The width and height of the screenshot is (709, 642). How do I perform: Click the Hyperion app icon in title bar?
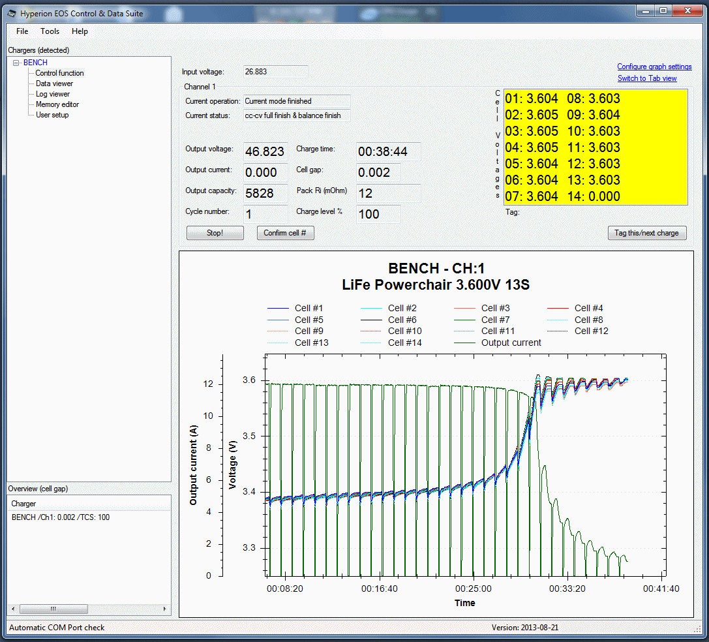pyautogui.click(x=12, y=13)
